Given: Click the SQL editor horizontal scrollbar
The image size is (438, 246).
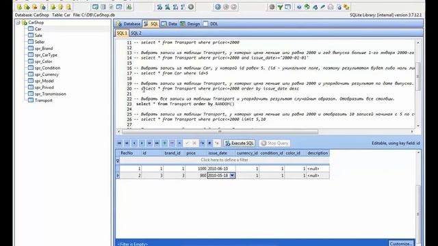Looking at the screenshot, I should [x=220, y=132].
